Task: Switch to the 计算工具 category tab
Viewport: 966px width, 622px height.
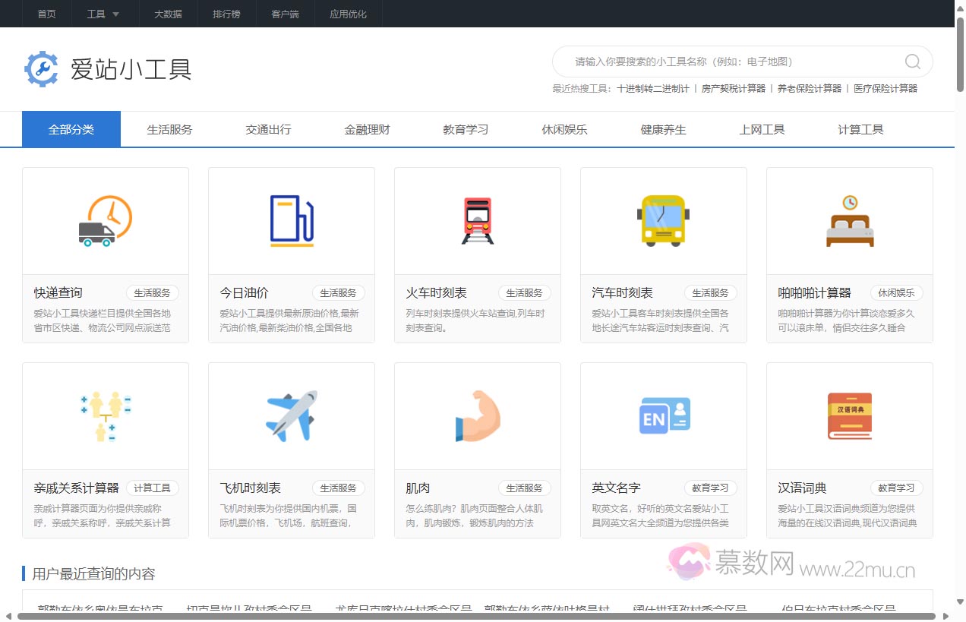Action: [x=860, y=129]
